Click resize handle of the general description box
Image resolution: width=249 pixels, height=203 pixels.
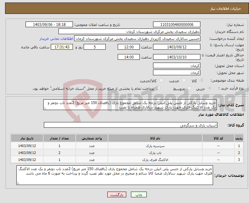[45, 108]
